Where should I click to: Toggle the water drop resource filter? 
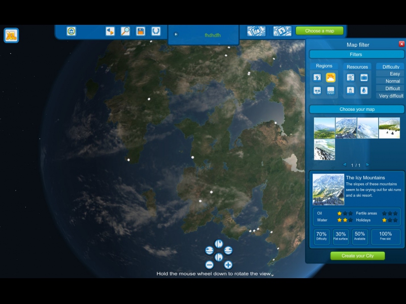(364, 91)
